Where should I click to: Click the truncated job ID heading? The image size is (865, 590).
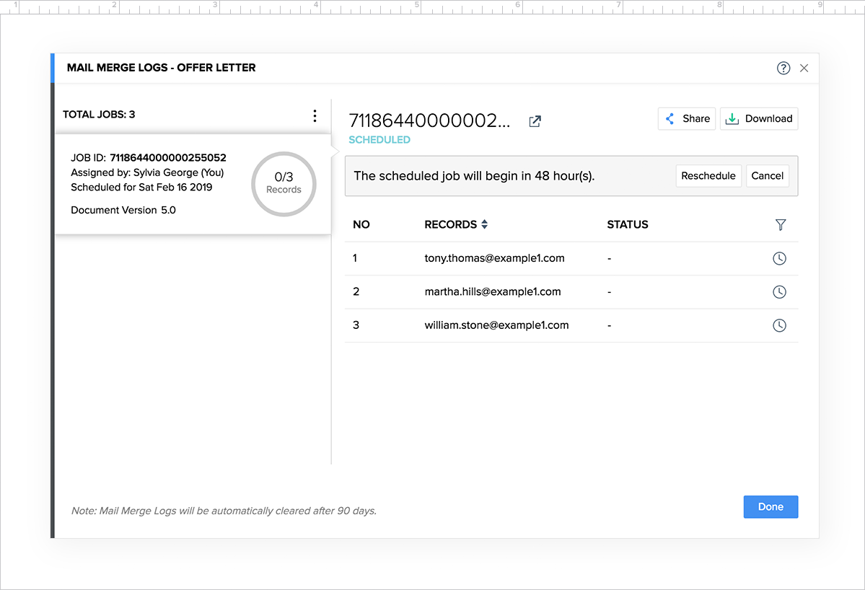[430, 120]
